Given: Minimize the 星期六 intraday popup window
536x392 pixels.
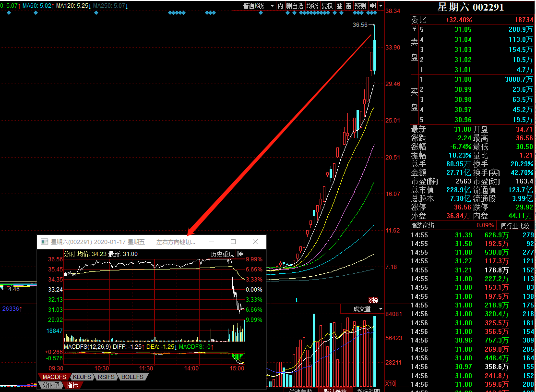Looking at the screenshot, I should point(212,242).
